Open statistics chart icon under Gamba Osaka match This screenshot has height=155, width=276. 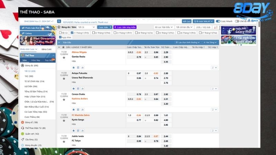point(82,68)
